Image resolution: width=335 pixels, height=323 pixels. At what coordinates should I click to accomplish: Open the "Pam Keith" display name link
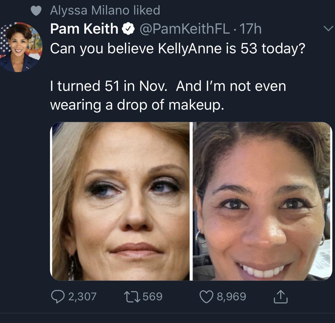pos(84,29)
